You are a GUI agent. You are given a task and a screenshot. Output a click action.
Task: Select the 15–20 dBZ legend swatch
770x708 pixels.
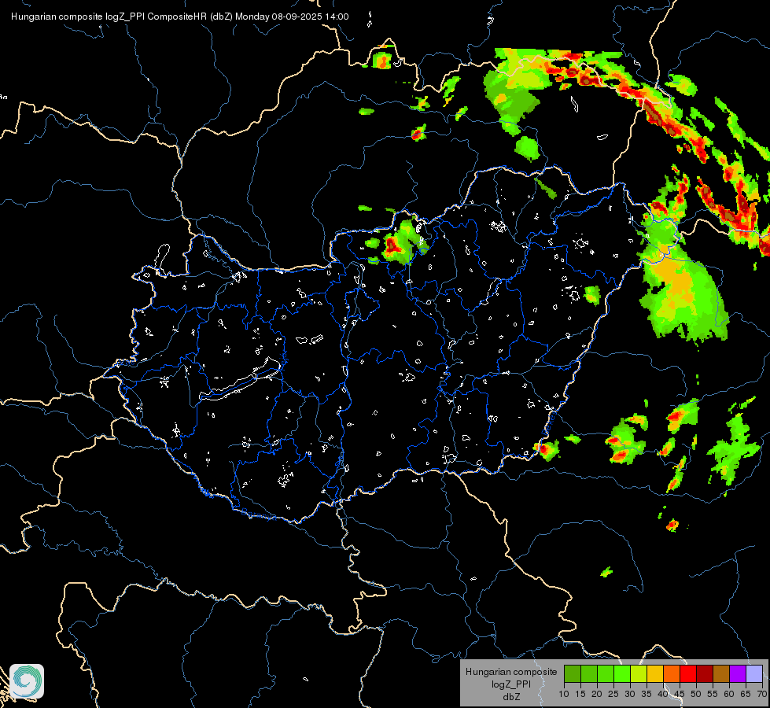589,673
